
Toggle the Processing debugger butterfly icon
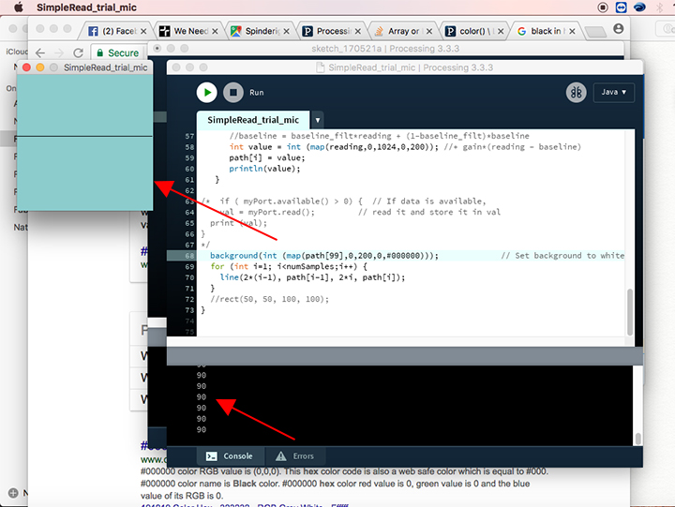(x=576, y=93)
